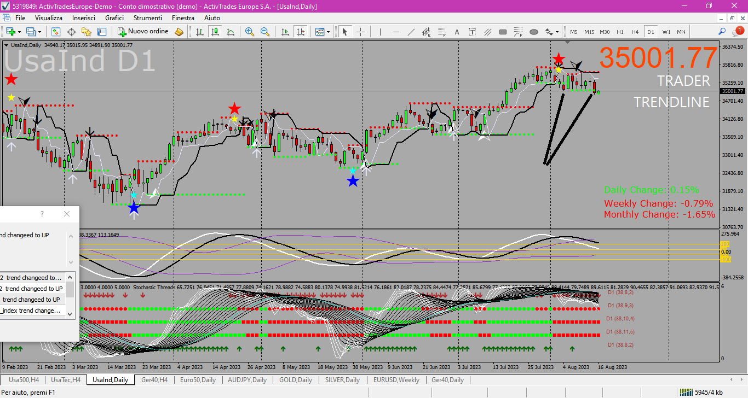Expand the Arrows objects dropdown arrow

(x=556, y=32)
